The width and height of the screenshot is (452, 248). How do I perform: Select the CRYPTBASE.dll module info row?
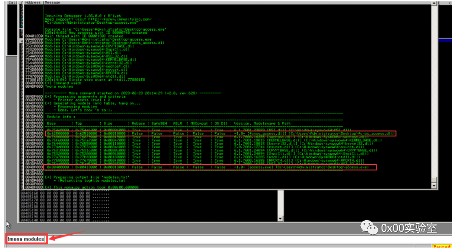coord(212,151)
